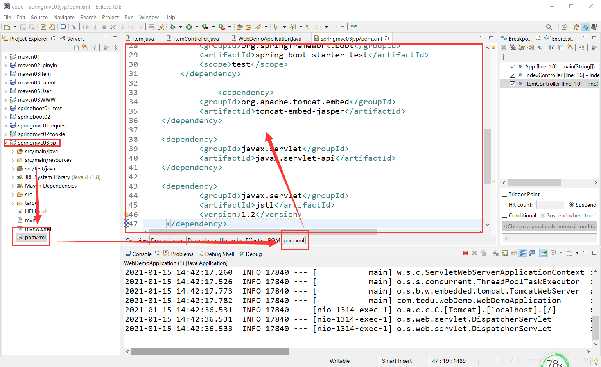Toggle Scroll Lock in Console toolbar
The image size is (601, 367).
[x=504, y=253]
